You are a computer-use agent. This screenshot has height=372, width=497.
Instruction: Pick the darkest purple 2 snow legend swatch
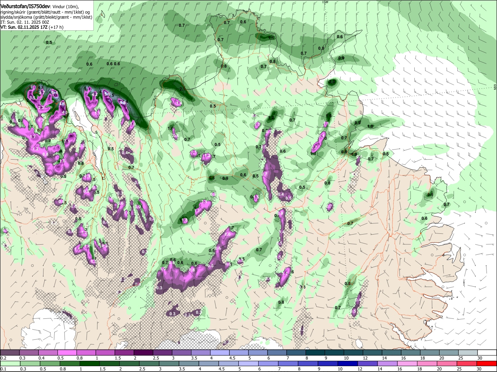(143, 352)
